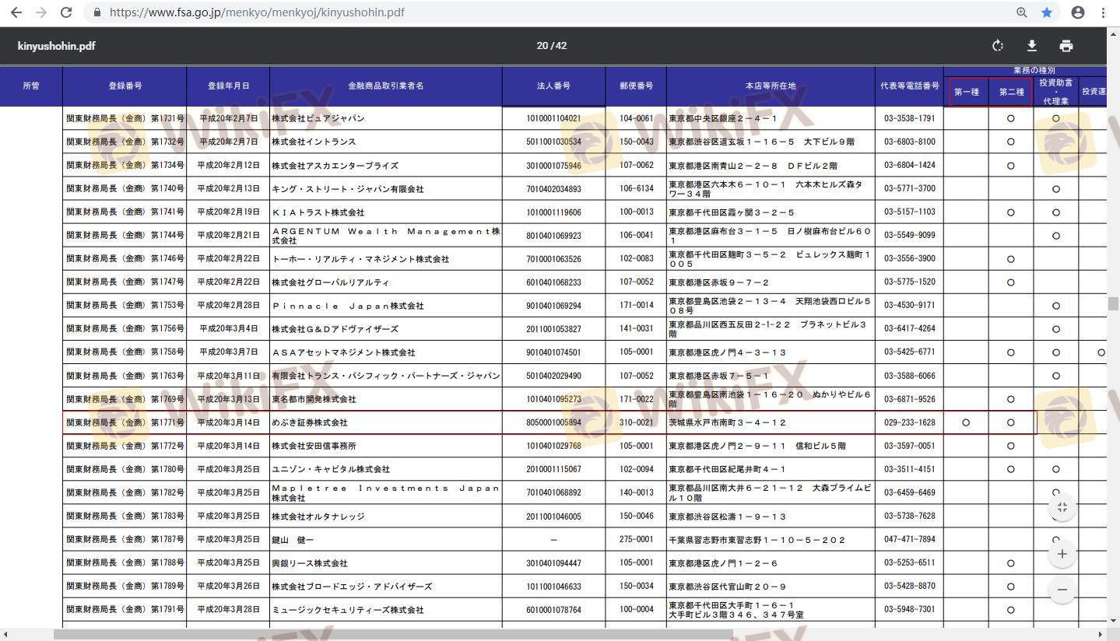Click address 東京都港区赤坂９－７－２
1120x641 pixels.
[718, 282]
